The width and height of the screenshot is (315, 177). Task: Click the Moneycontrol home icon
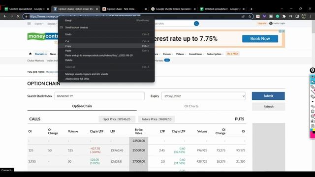31,54
